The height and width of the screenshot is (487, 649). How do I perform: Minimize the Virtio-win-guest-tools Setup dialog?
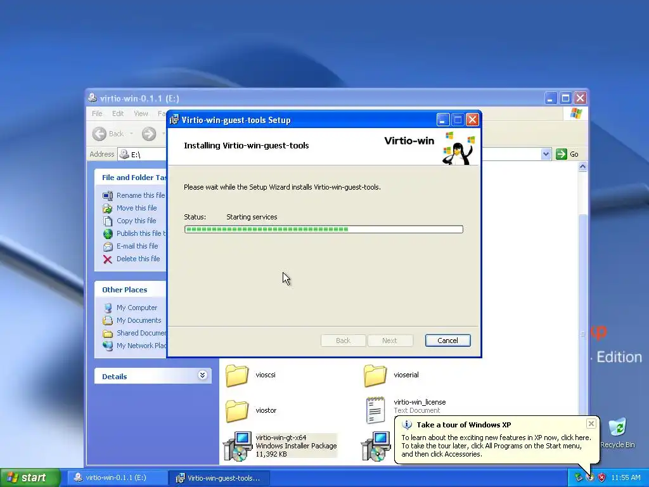pos(443,120)
